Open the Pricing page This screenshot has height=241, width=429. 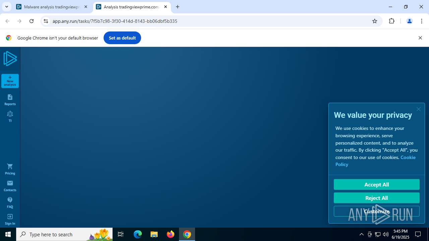pos(10,169)
